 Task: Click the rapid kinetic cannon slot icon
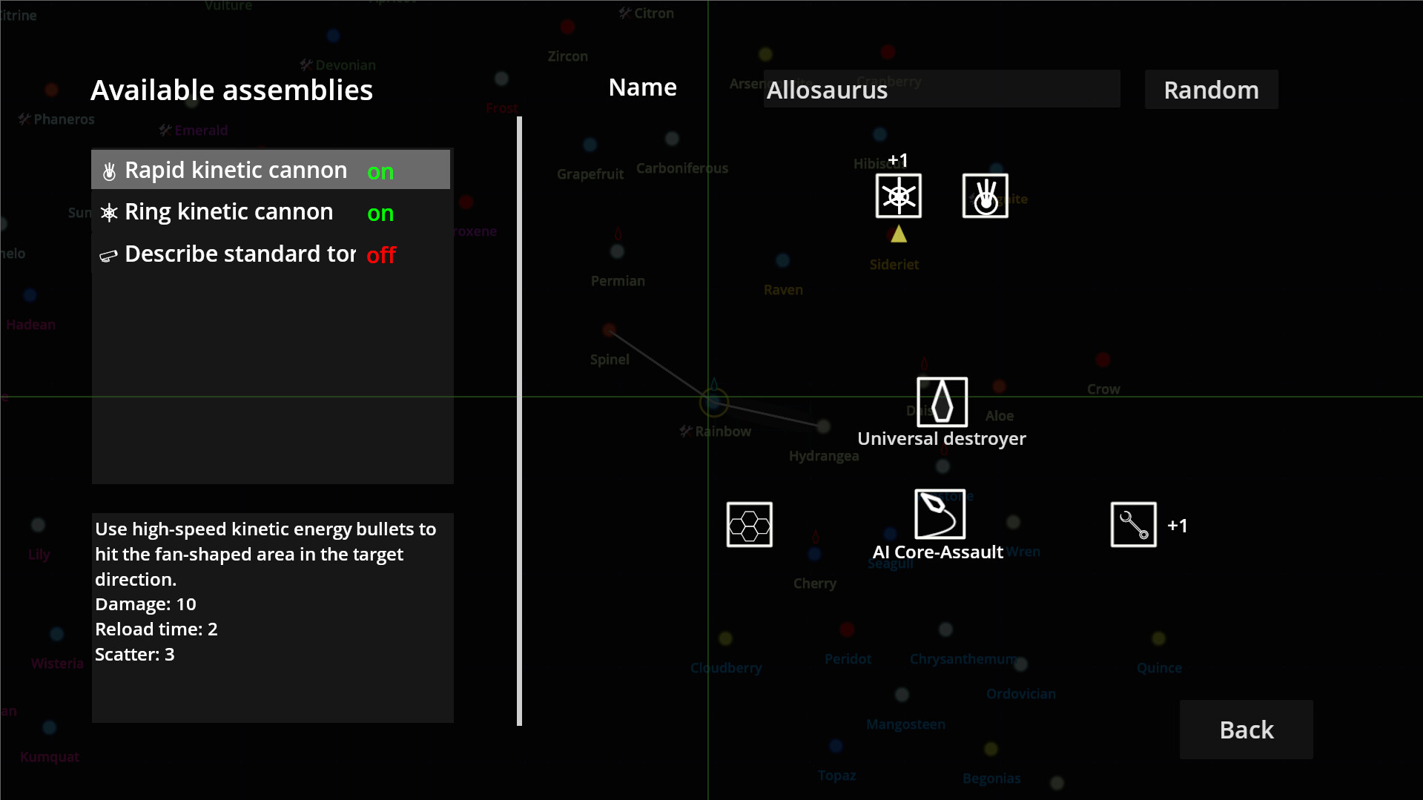point(985,196)
